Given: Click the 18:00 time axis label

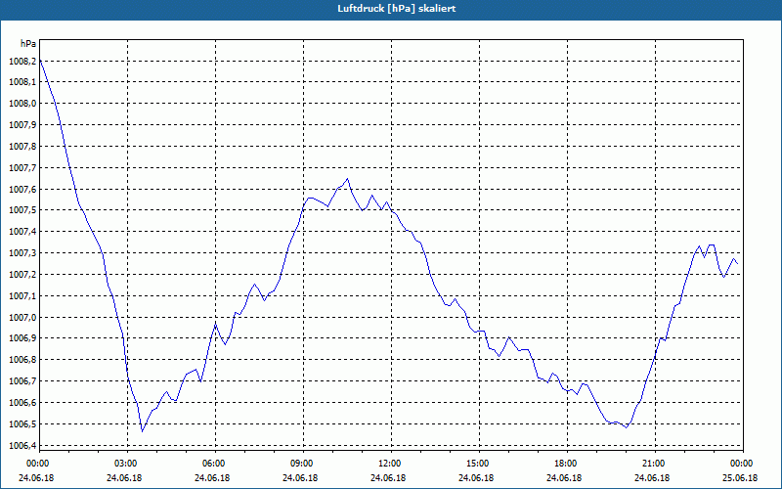Looking at the screenshot, I should tap(567, 464).
